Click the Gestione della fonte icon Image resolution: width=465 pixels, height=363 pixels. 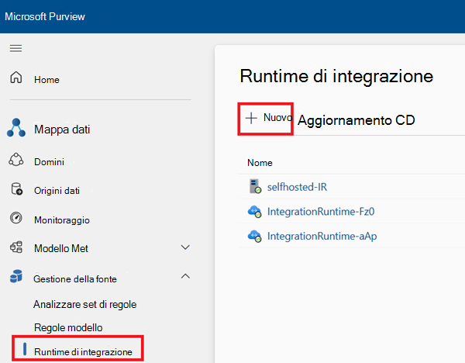click(x=16, y=276)
